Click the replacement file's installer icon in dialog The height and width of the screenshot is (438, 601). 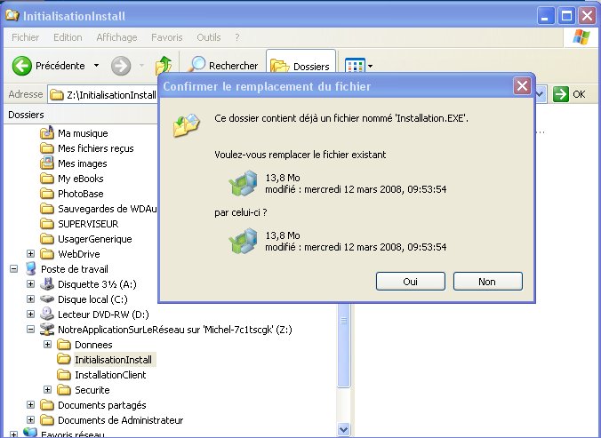coord(244,241)
